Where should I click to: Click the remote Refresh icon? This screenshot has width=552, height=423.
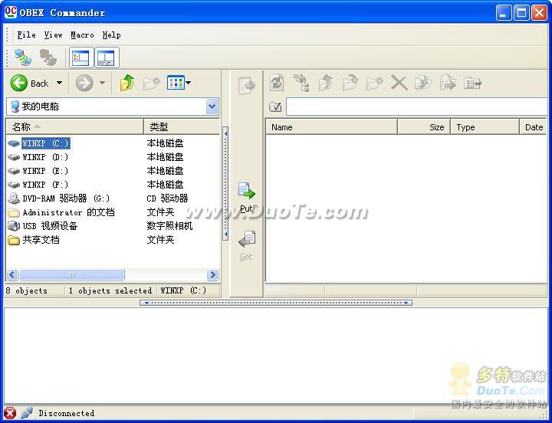(x=277, y=83)
